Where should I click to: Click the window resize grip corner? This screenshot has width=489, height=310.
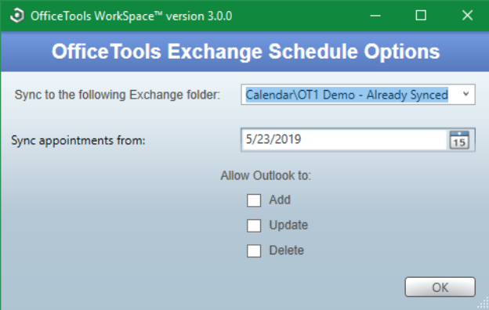484,304
